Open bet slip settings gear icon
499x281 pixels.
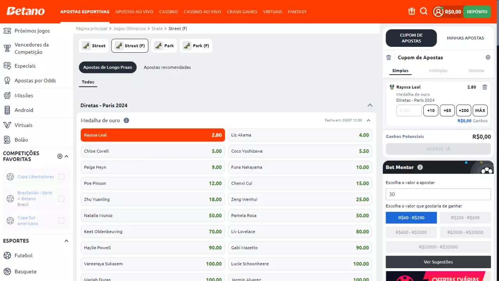[x=488, y=57]
